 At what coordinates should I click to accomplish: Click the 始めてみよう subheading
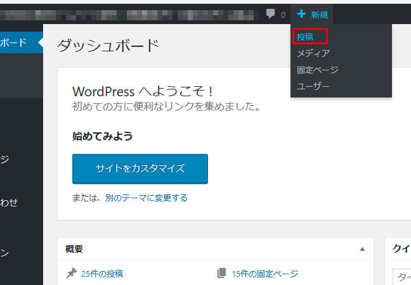point(103,136)
